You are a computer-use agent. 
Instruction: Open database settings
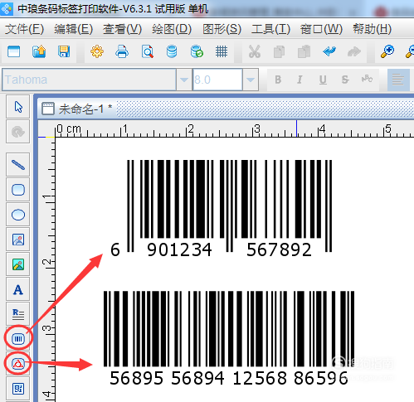[x=172, y=51]
